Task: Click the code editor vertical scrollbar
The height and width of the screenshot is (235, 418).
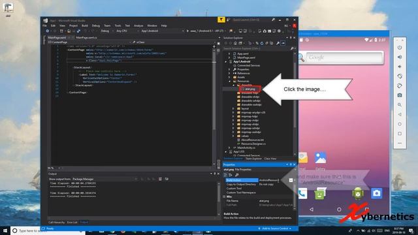Action: click(214, 106)
